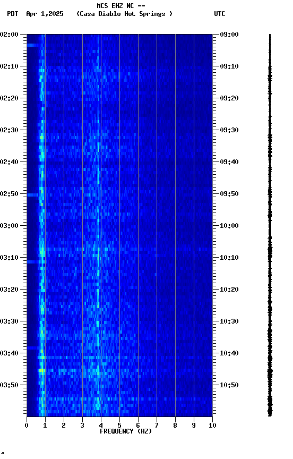The height and width of the screenshot is (459, 293).
Task: Click the 03:00 PDT time label
Action: coord(9,226)
